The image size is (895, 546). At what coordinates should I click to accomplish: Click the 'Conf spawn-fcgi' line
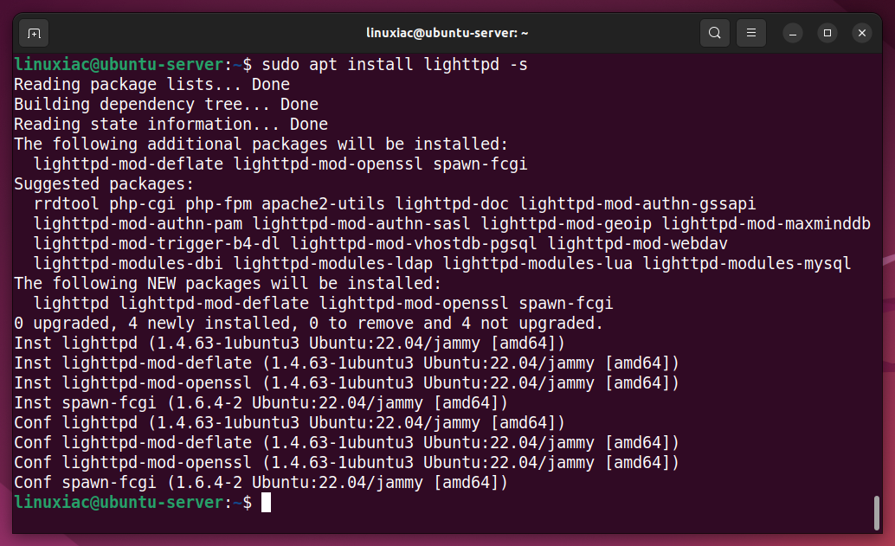[261, 483]
